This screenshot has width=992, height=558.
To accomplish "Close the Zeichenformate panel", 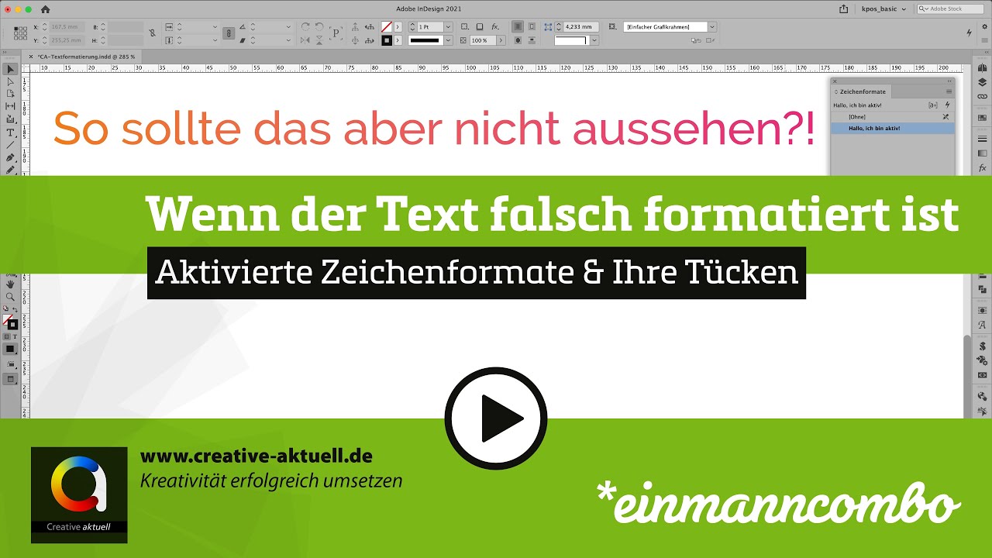I will [x=835, y=81].
